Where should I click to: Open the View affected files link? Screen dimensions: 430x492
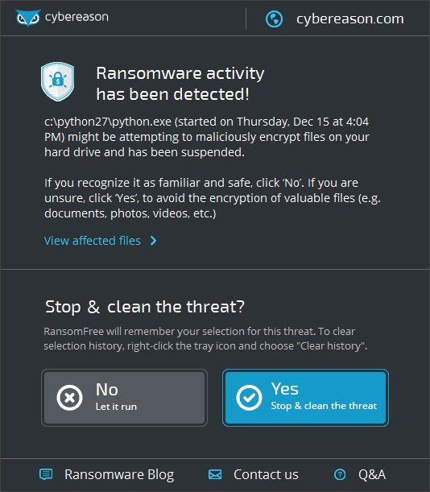point(93,241)
